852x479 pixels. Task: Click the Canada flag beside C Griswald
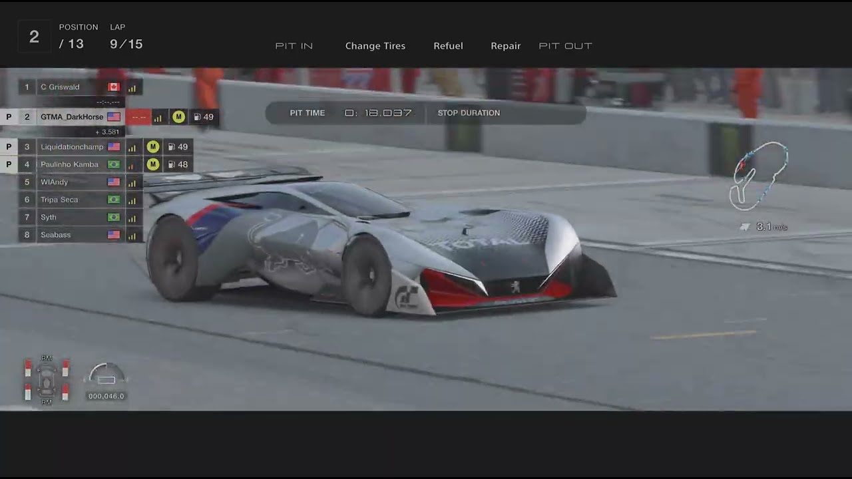[x=114, y=87]
